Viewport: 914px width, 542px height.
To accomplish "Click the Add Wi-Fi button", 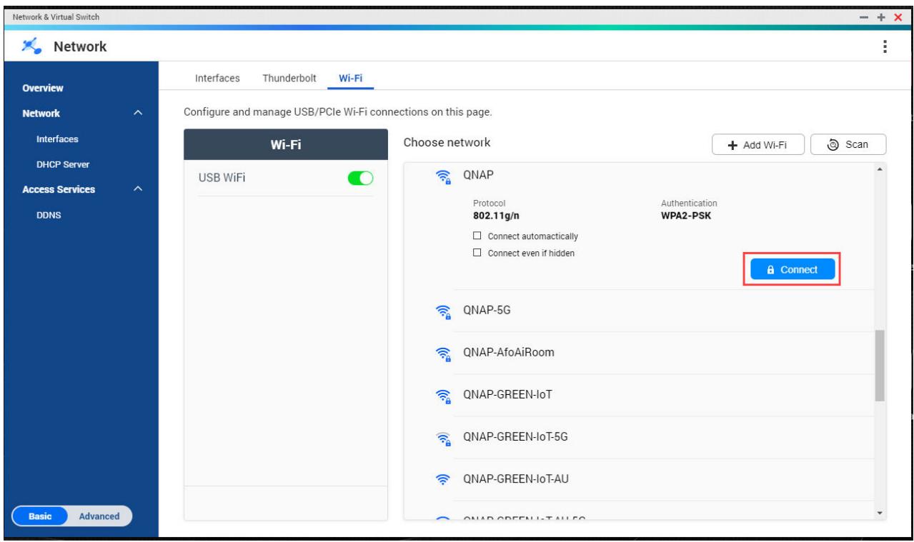I will pyautogui.click(x=758, y=145).
